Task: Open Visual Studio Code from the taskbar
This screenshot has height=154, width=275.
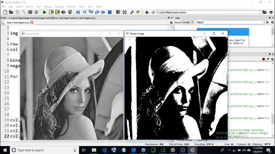Action: click(x=104, y=150)
